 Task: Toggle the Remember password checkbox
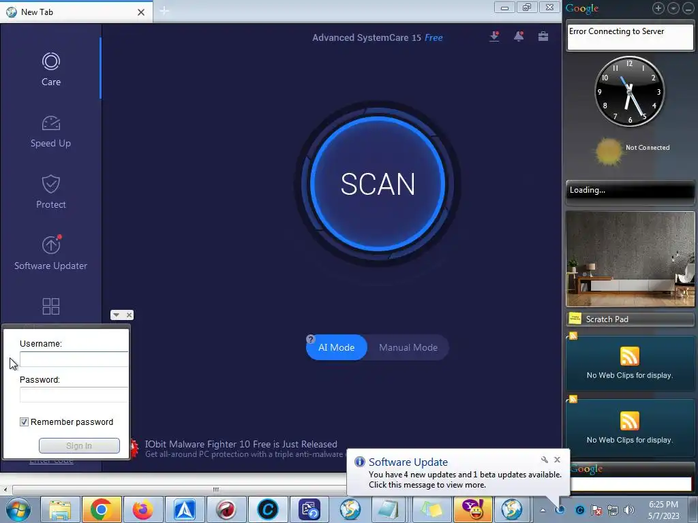tap(24, 422)
